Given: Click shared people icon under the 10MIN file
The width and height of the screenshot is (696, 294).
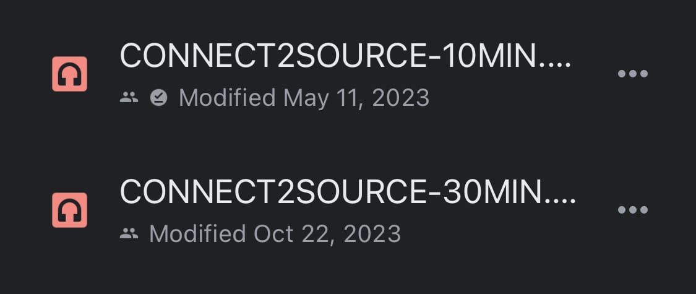Looking at the screenshot, I should (129, 97).
